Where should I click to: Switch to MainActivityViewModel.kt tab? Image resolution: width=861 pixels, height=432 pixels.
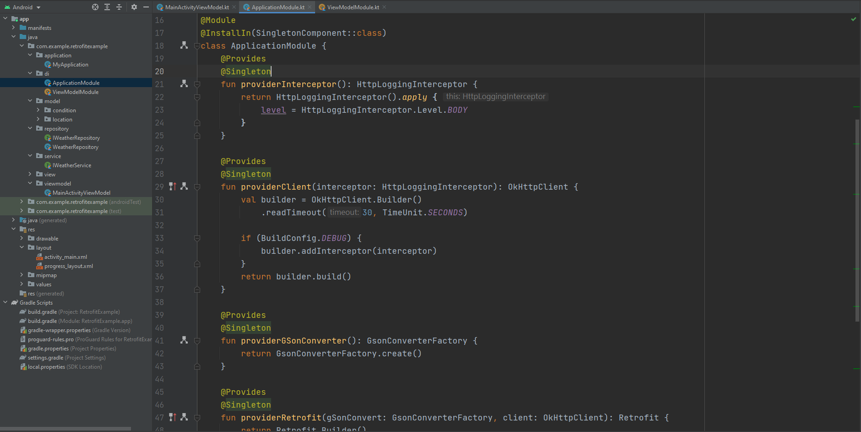pyautogui.click(x=197, y=7)
